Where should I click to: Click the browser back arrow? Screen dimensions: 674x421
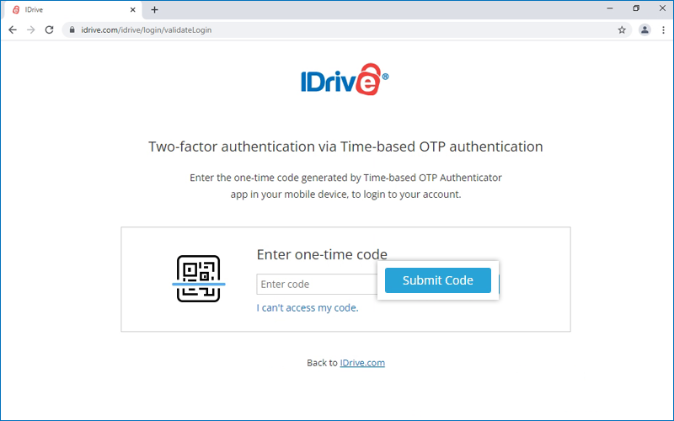[x=13, y=29]
